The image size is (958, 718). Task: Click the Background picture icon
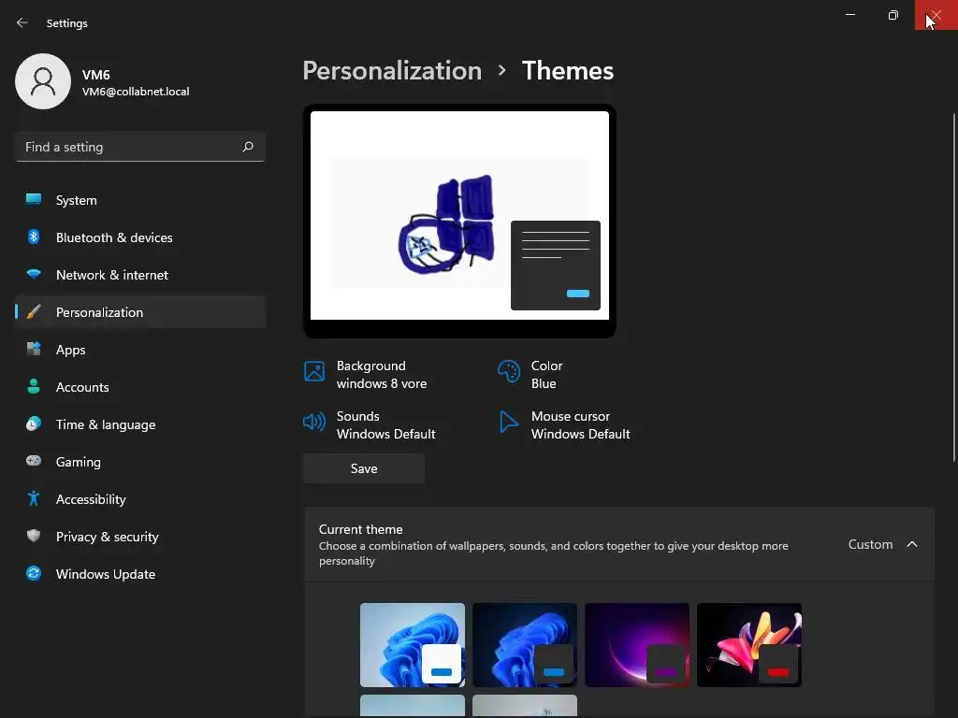pyautogui.click(x=314, y=370)
